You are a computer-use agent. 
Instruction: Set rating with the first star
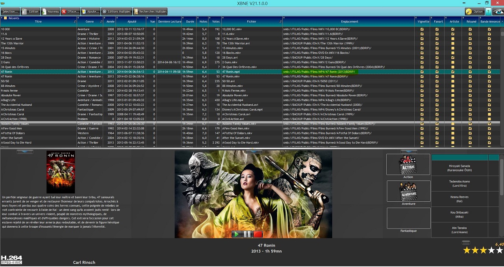(467, 250)
